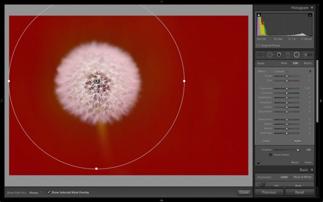Switch mask mode to New

[284, 63]
